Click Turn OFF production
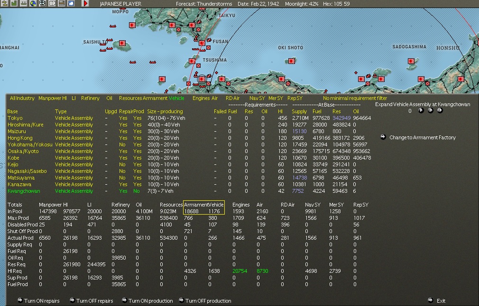 point(208,301)
